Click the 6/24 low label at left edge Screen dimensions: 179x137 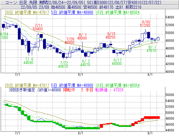(4, 36)
